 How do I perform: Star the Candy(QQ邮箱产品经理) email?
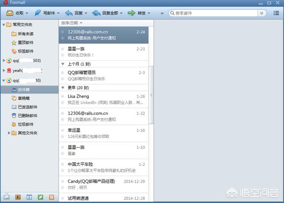pyautogui.click(x=63, y=187)
